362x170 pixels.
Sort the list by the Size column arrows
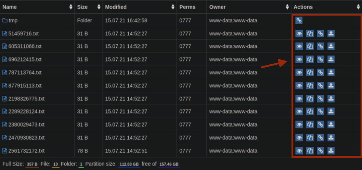(x=99, y=7)
